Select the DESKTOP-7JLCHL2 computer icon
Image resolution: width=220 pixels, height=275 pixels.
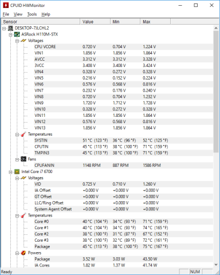(10, 28)
